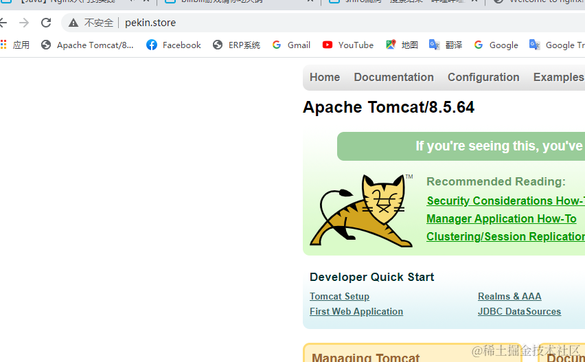Open the YouTube bookmark
Screen dimensions: 585x362
tap(347, 45)
